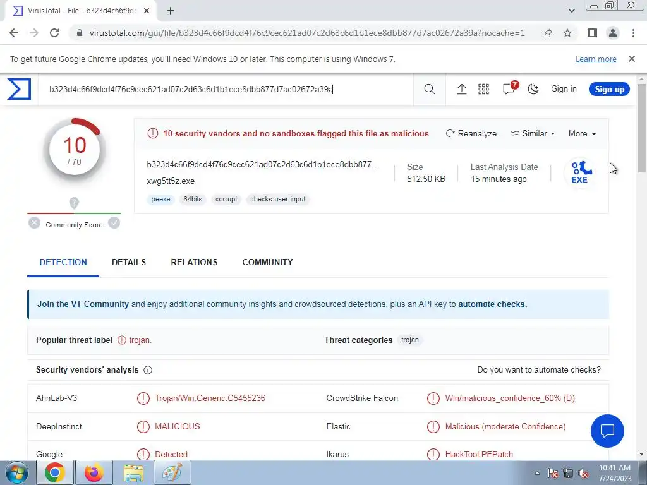647x485 pixels.
Task: Click the trojan threat category tag
Action: 409,340
